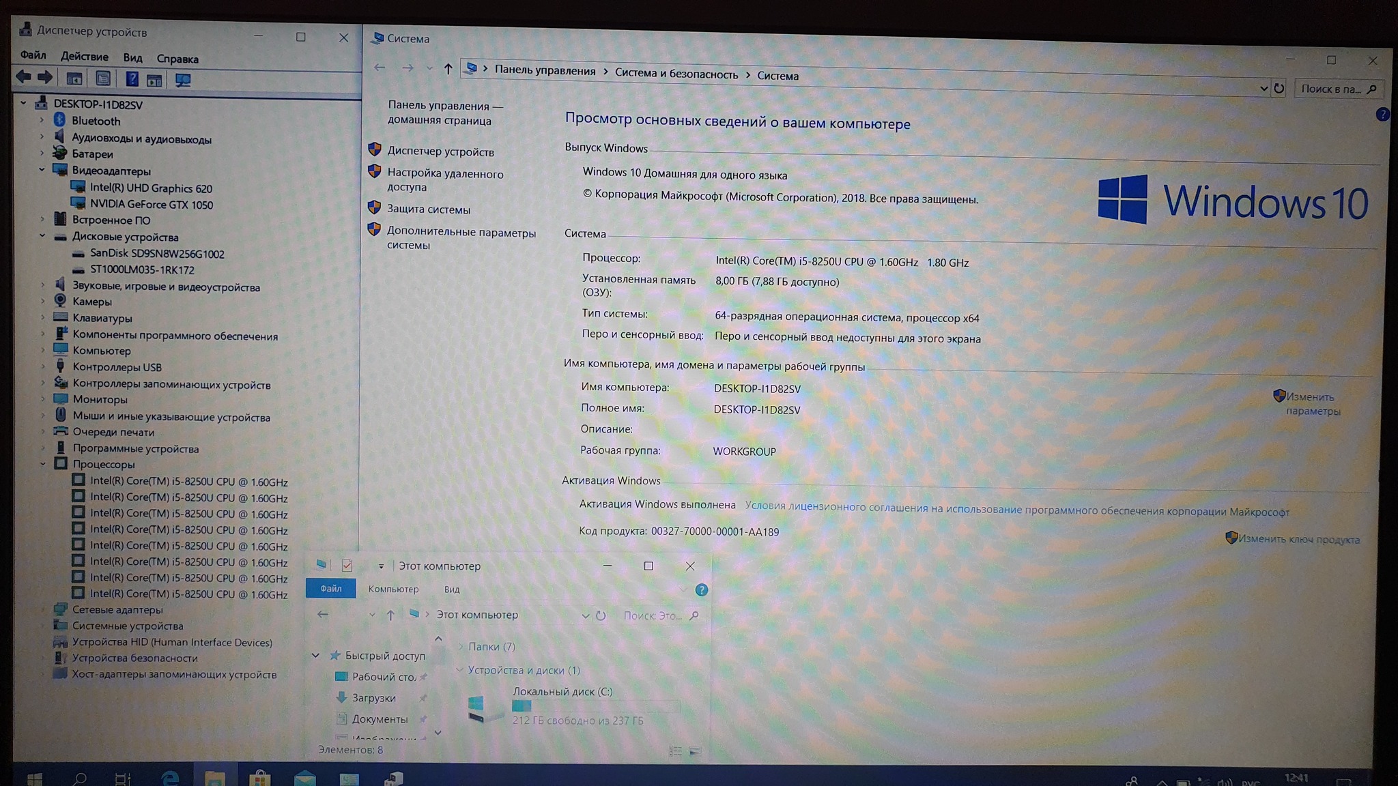The width and height of the screenshot is (1398, 786).
Task: Click the Поиск в панели управления search field
Action: [x=1331, y=89]
